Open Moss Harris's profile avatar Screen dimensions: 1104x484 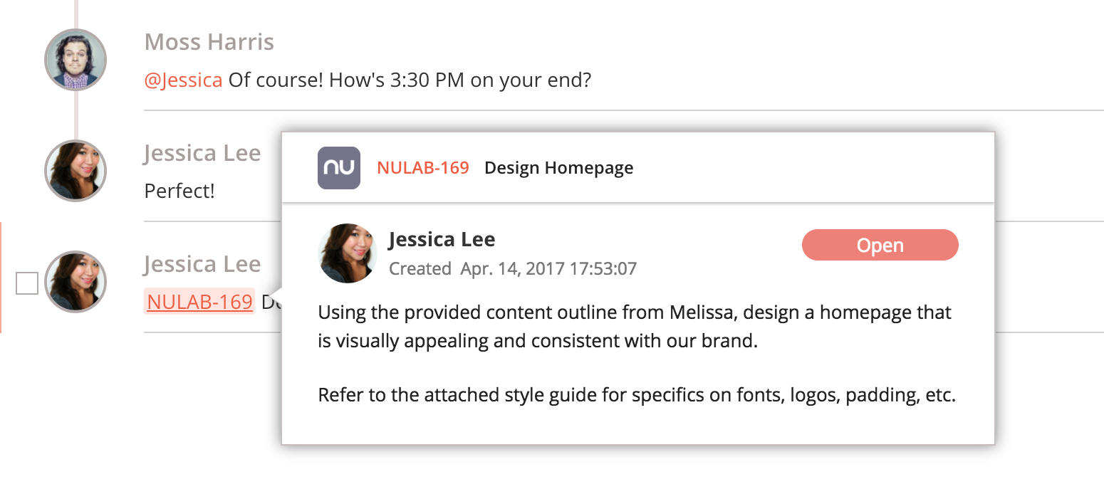(x=75, y=60)
